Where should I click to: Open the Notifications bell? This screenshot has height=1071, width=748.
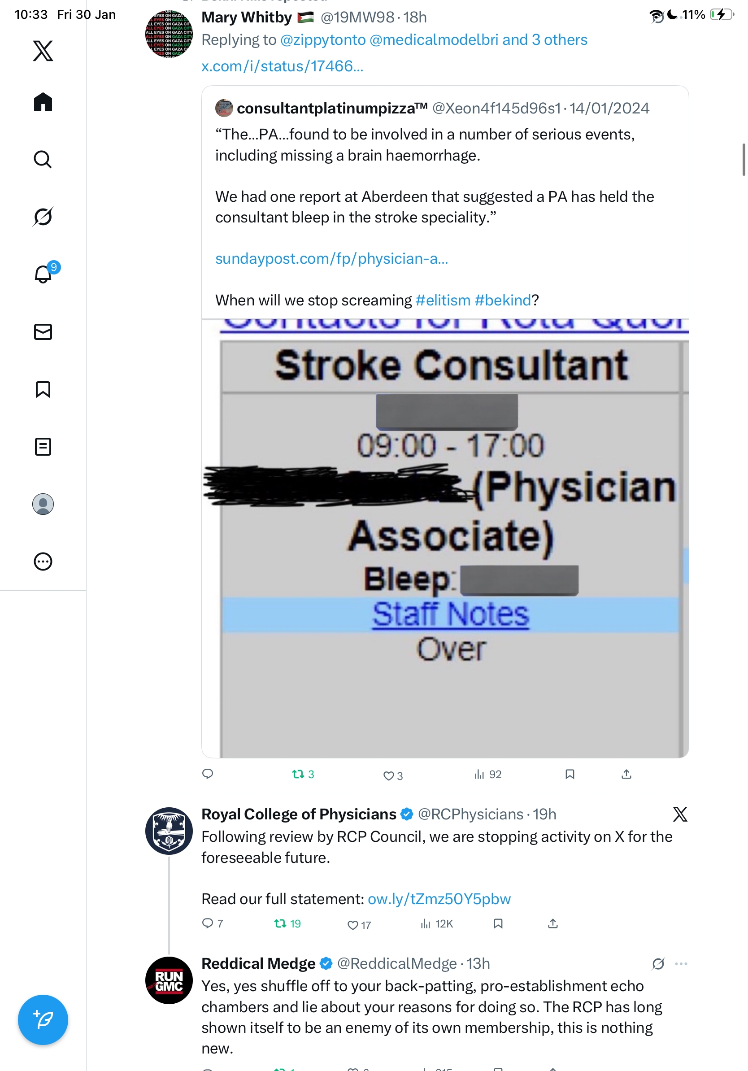coord(43,274)
